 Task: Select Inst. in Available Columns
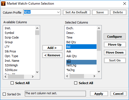click(8, 28)
